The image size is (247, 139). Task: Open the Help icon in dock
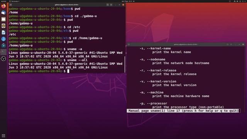click(x=3, y=39)
